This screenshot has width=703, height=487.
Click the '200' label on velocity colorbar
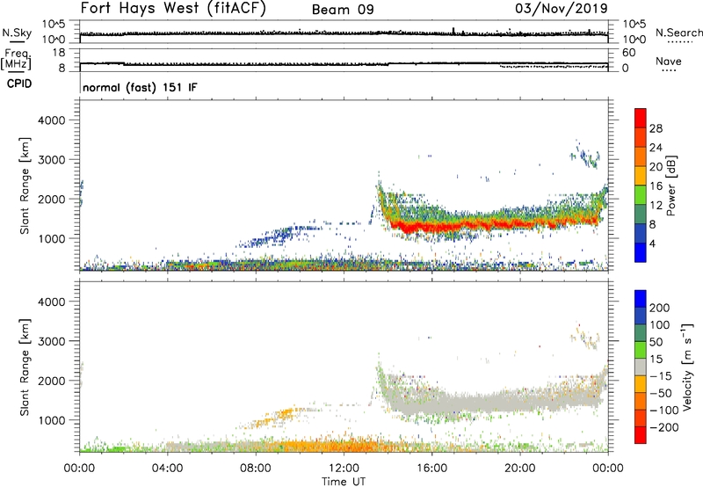(x=660, y=308)
